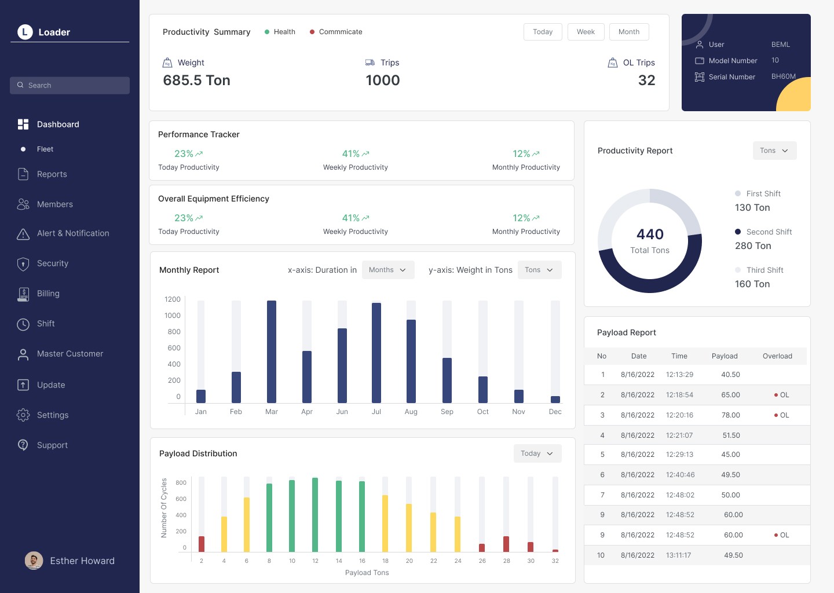Open the Reports document icon
The width and height of the screenshot is (834, 593).
pos(23,174)
